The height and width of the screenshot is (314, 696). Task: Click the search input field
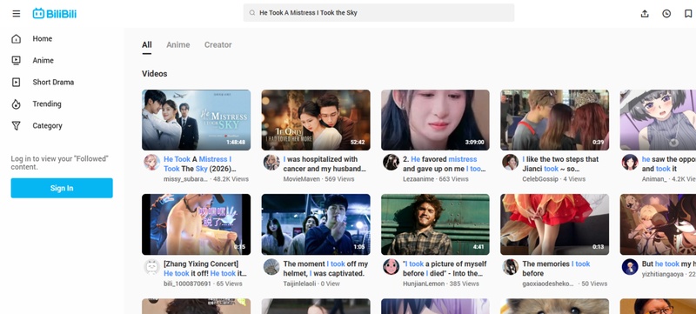[378, 13]
